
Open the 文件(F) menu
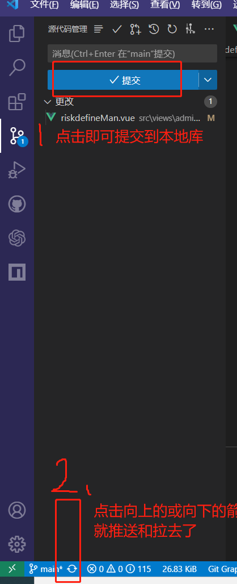coord(44,5)
